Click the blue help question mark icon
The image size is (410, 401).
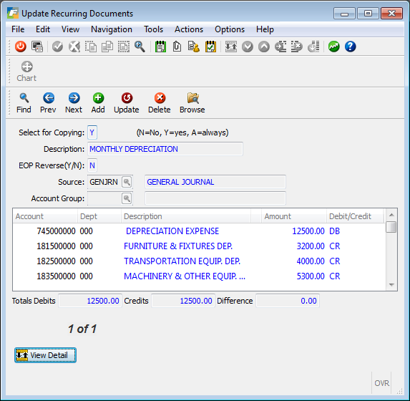(x=350, y=47)
